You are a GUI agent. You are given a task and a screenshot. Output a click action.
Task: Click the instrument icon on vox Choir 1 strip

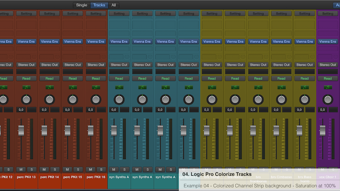[x=328, y=87]
